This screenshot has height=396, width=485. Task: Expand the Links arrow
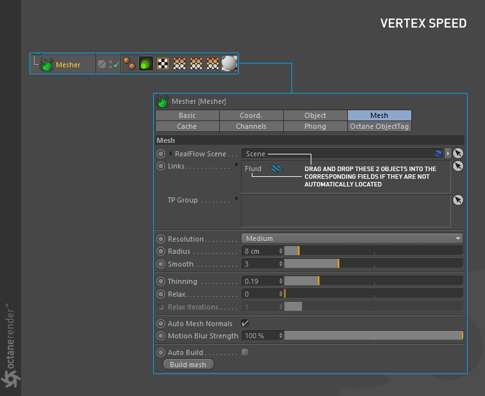(236, 165)
